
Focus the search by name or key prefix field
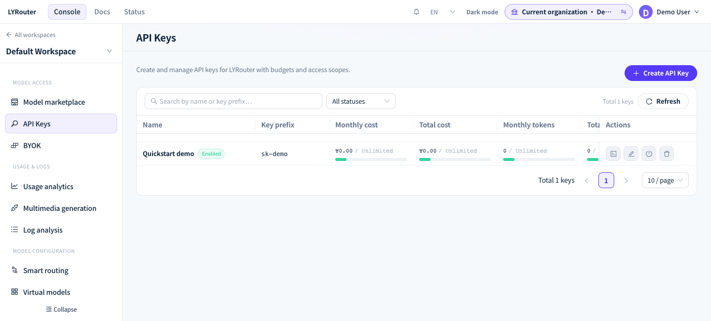pyautogui.click(x=234, y=101)
